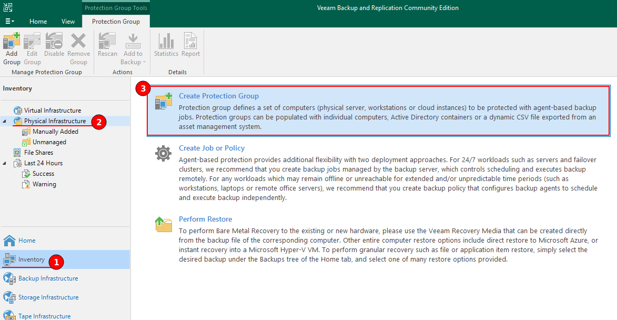This screenshot has width=617, height=320.
Task: Collapse the Physical Infrastructure node
Action: point(4,121)
